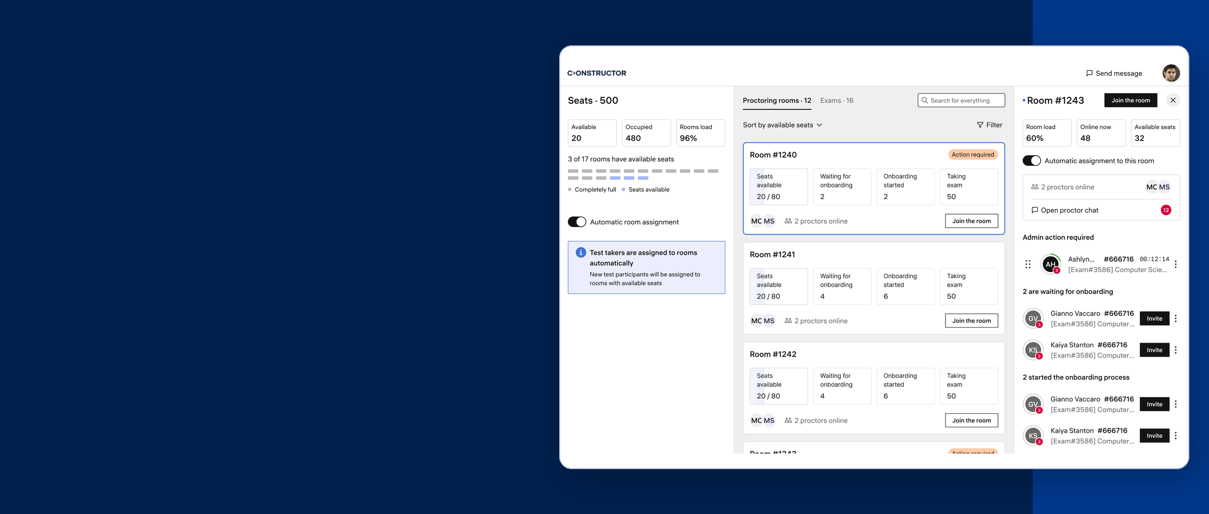Click the proctor chat unread badge 12
The width and height of the screenshot is (1209, 514).
click(x=1166, y=210)
